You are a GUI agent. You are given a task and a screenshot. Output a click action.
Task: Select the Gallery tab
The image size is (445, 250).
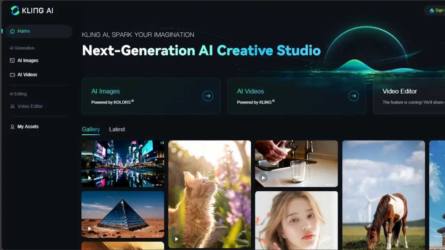point(91,129)
